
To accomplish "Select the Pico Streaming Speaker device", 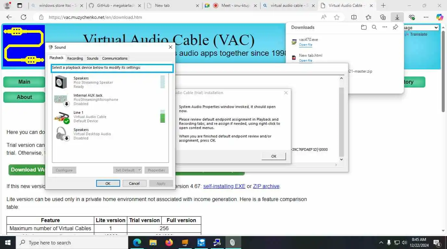I will 110,82.
